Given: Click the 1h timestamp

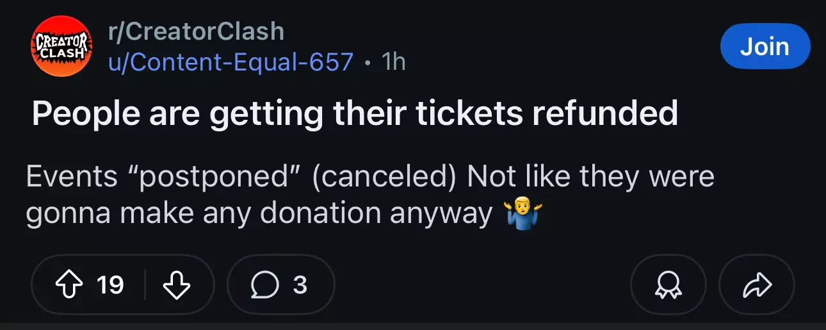Looking at the screenshot, I should (x=393, y=62).
